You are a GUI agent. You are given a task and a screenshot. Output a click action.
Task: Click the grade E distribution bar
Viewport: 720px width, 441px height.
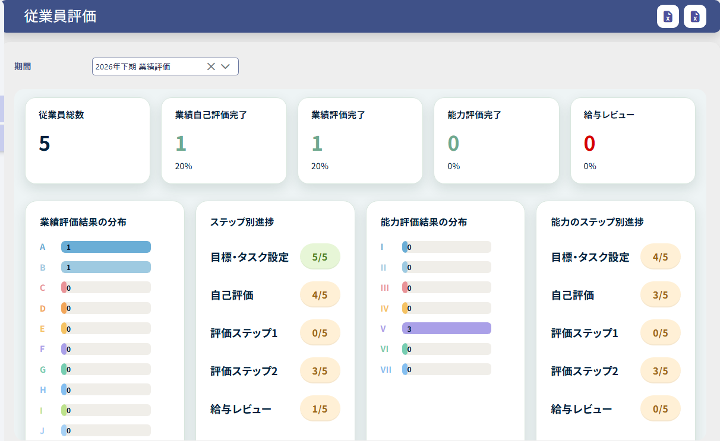[x=106, y=328]
